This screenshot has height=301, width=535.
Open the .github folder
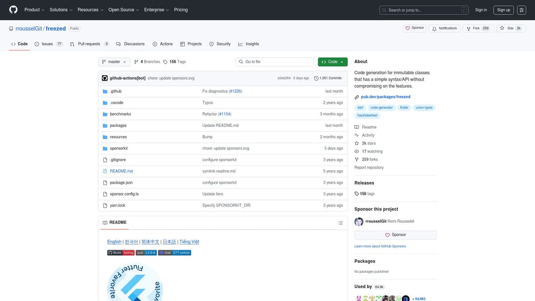[116, 91]
